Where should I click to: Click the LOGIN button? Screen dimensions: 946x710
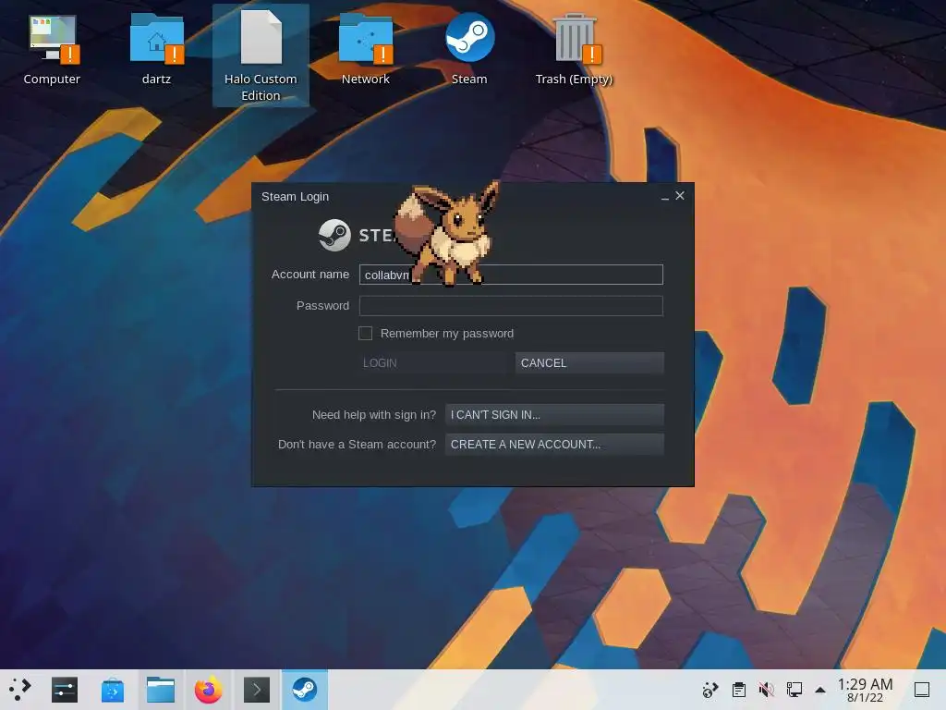click(x=434, y=362)
